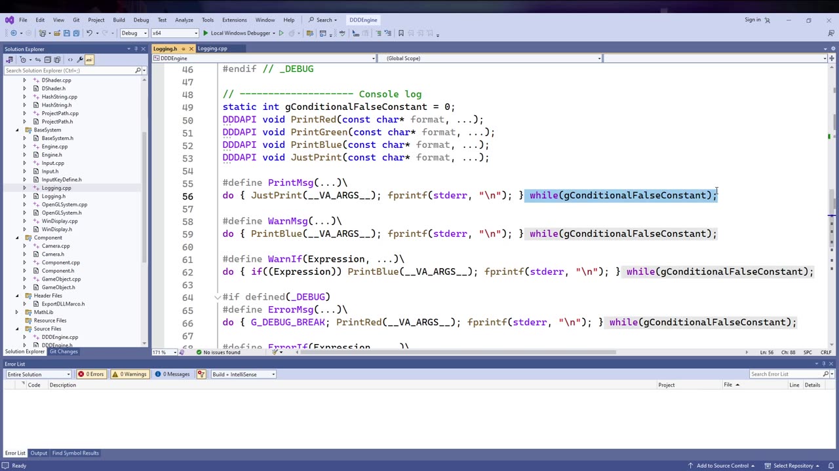Click the Save Logging.h disk icon
The image size is (839, 471).
[67, 33]
